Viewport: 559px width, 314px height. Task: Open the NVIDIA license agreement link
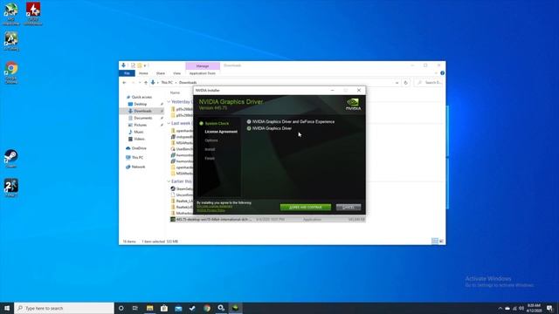pyautogui.click(x=215, y=207)
